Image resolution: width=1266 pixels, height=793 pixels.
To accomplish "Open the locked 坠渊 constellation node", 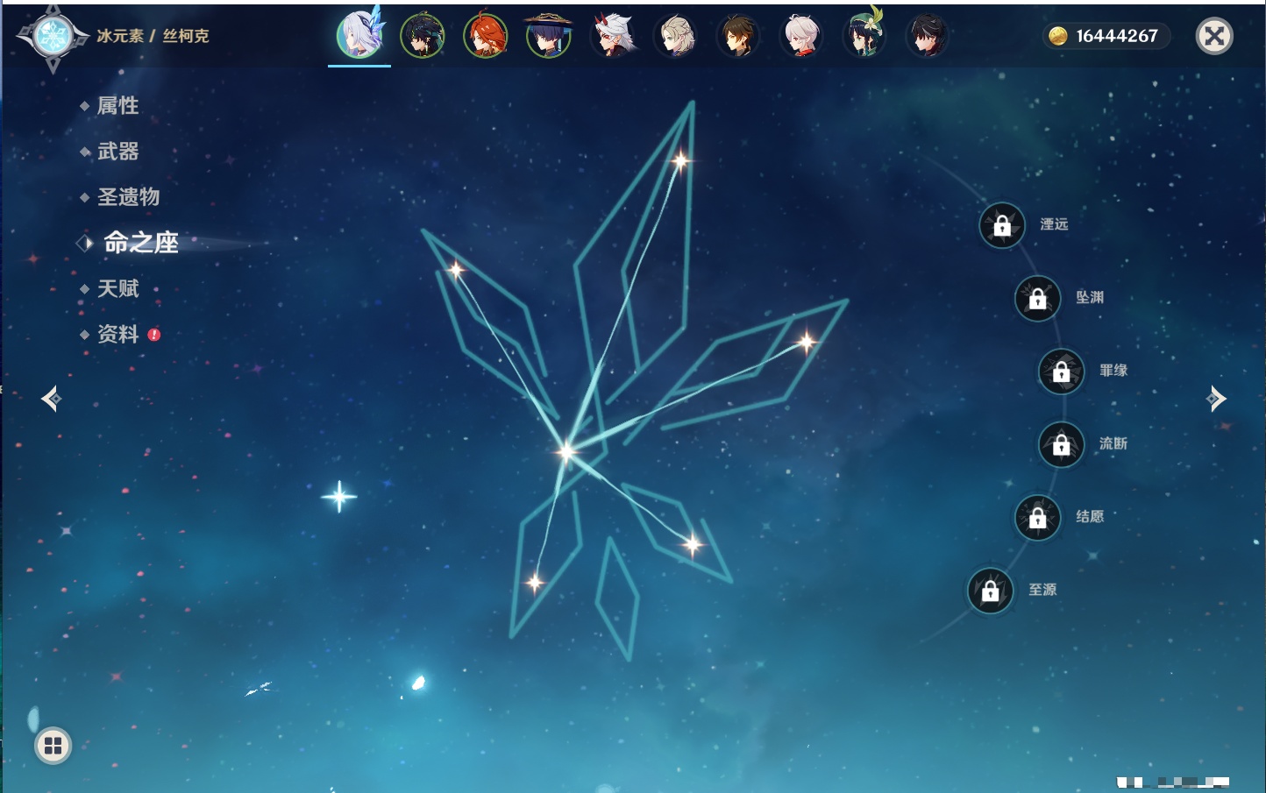I will [1037, 299].
